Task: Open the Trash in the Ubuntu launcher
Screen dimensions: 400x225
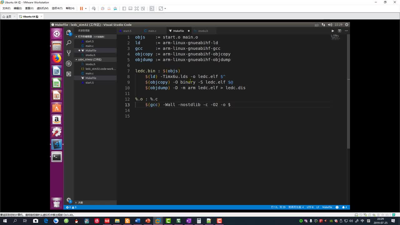Action: (x=57, y=203)
